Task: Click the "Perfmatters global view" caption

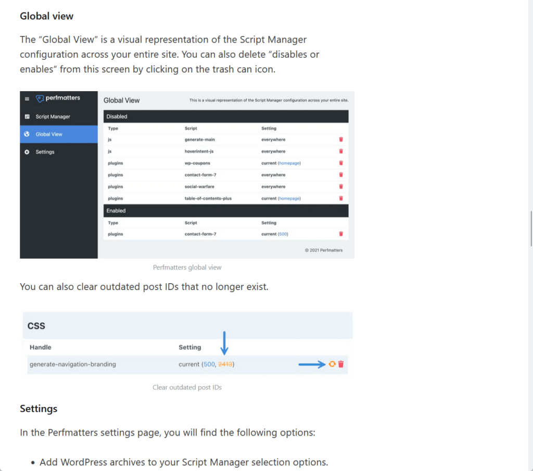Action: pos(187,268)
